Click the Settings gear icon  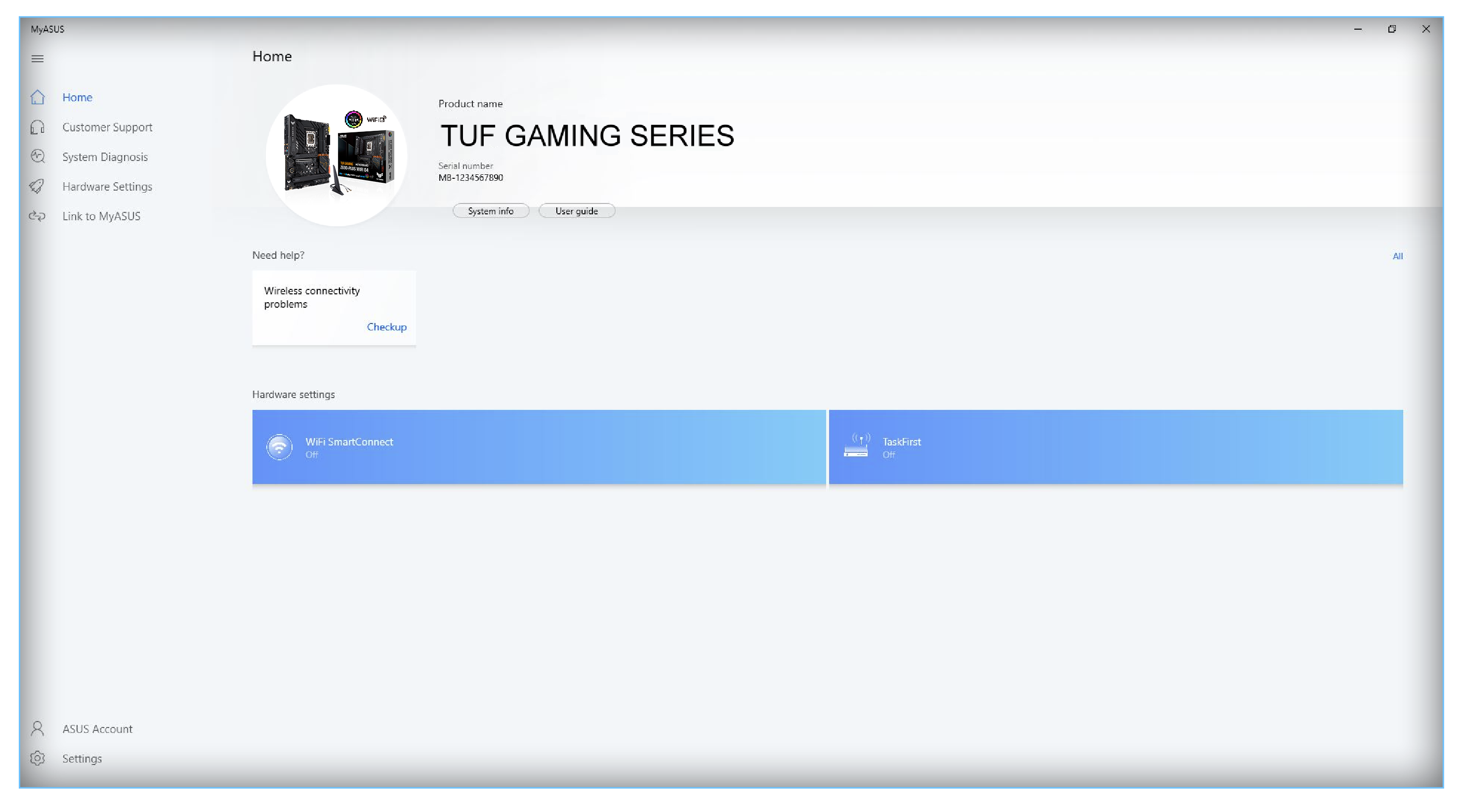pyautogui.click(x=38, y=759)
